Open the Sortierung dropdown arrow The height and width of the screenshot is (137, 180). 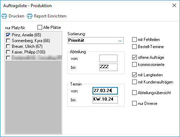click(120, 41)
